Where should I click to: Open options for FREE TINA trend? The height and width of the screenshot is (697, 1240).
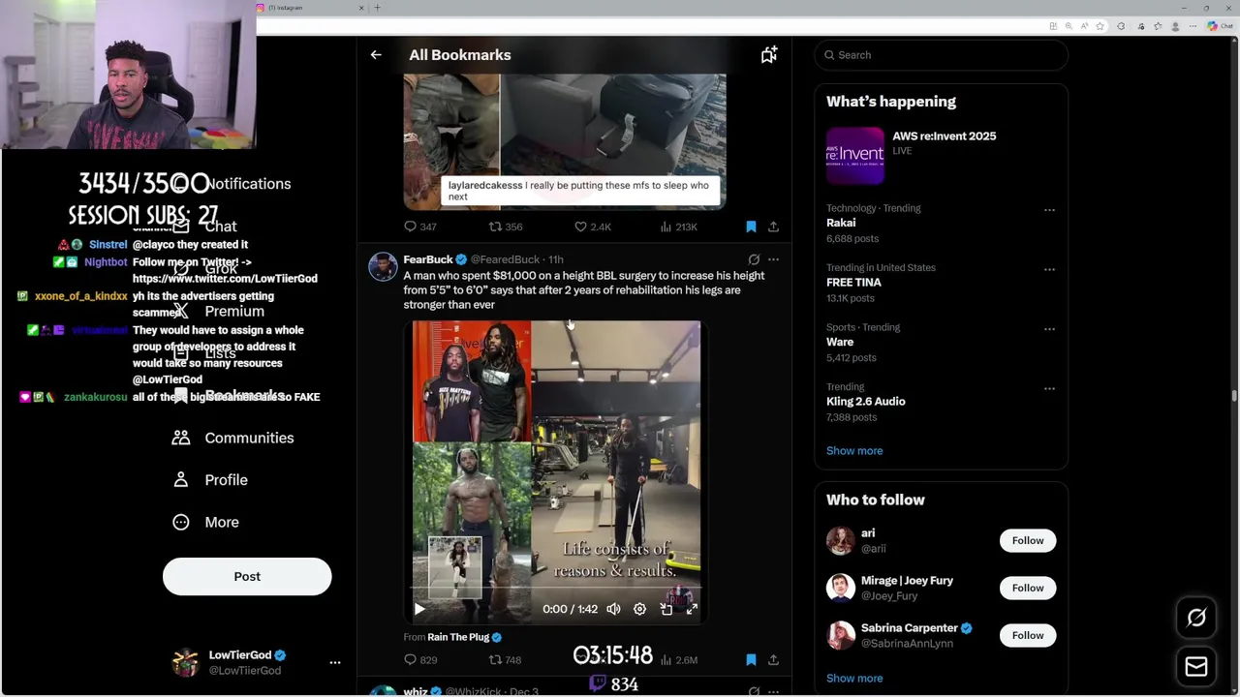pyautogui.click(x=1049, y=269)
